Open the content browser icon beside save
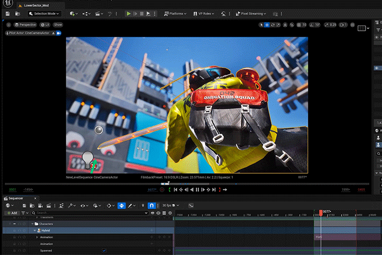The height and width of the screenshot is (255, 382). (x=18, y=14)
